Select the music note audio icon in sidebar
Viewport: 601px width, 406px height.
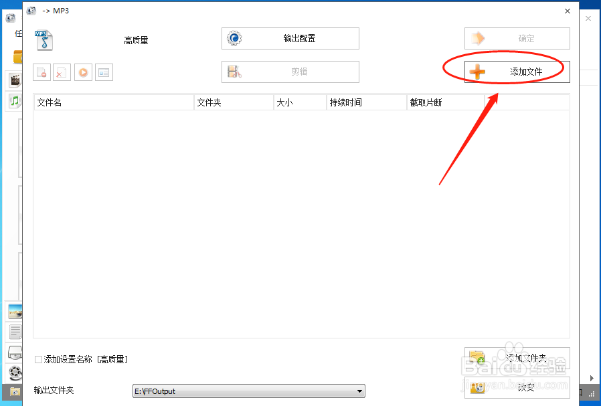point(15,102)
